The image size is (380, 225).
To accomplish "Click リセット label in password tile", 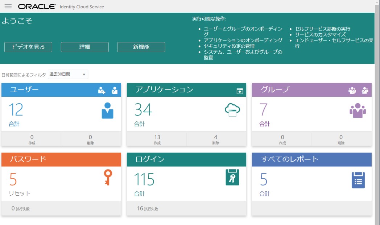I will 20,193.
